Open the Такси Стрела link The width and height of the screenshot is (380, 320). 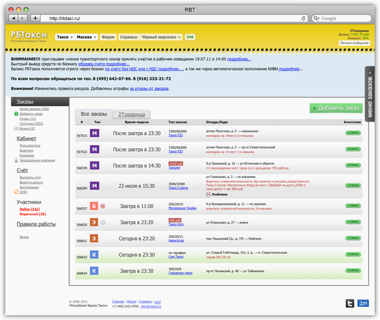tap(178, 188)
